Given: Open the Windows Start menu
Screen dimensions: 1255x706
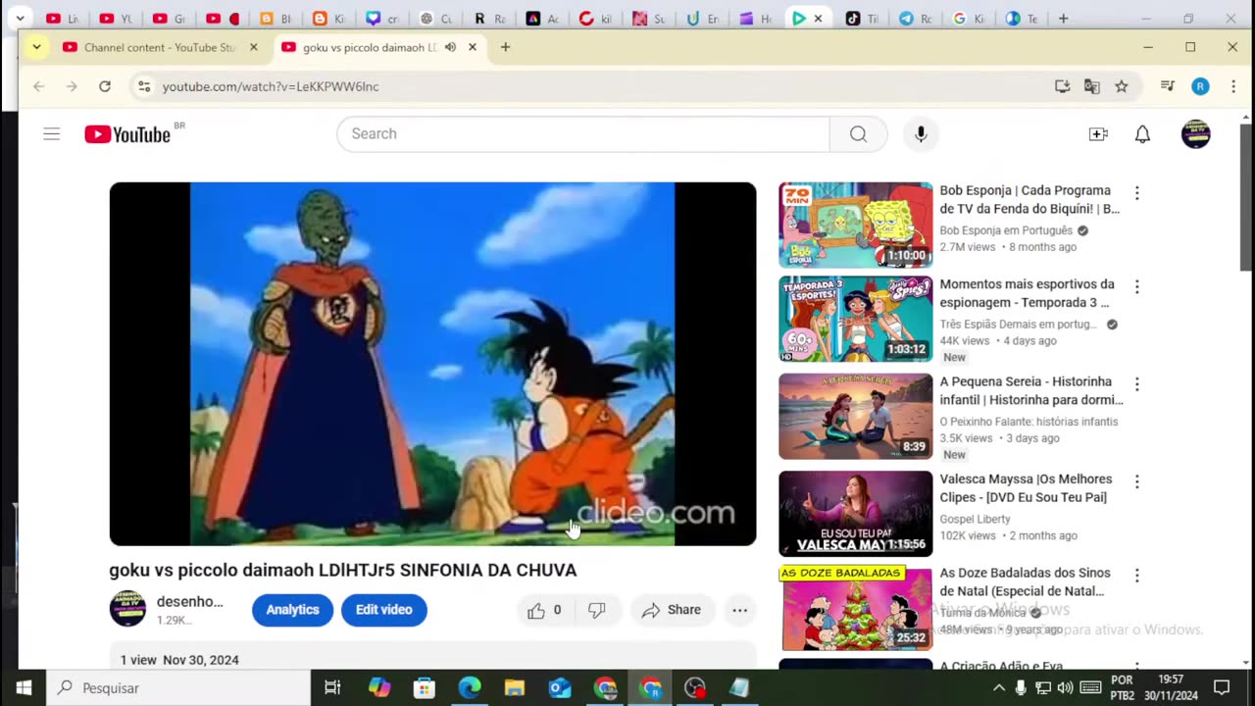Looking at the screenshot, I should (x=24, y=687).
